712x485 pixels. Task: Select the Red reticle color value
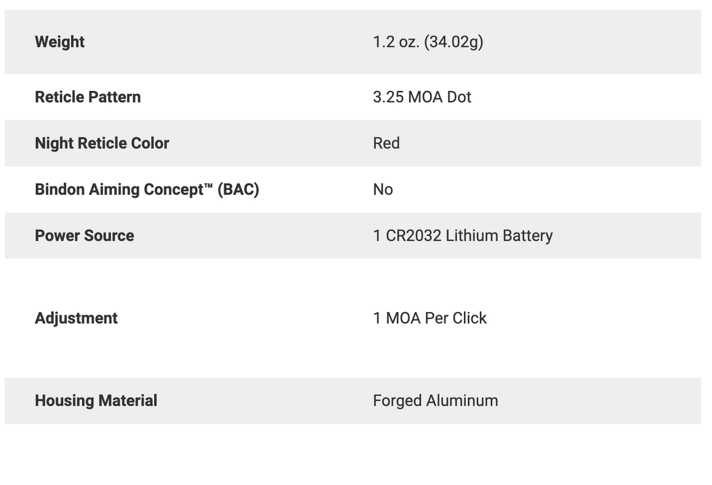[x=386, y=143]
